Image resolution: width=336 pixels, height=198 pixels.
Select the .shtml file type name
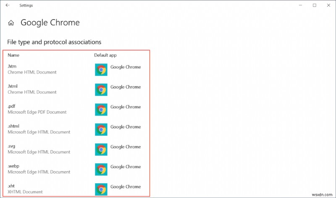pos(13,126)
